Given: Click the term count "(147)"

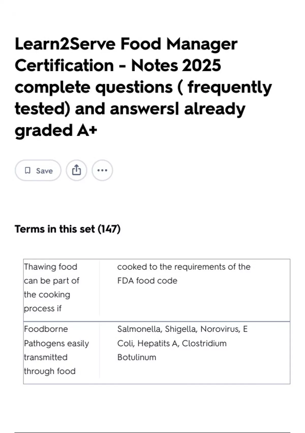Looking at the screenshot, I should click(x=109, y=229).
